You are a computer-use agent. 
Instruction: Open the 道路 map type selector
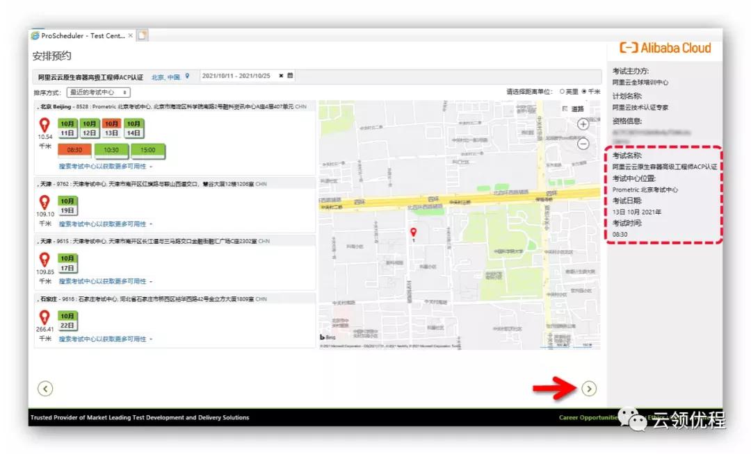[573, 109]
